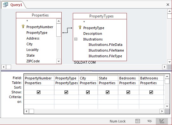The width and height of the screenshot is (172, 125).
Task: Select the asterisk field in Properties table
Action: [27, 21]
